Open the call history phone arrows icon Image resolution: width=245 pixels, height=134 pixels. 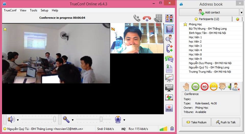click(x=169, y=48)
